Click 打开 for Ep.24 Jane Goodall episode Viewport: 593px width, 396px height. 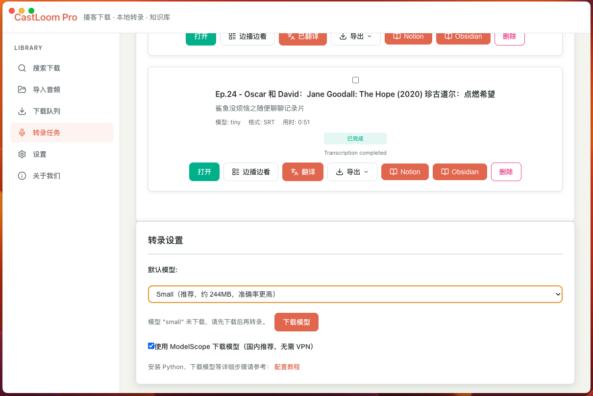click(204, 172)
